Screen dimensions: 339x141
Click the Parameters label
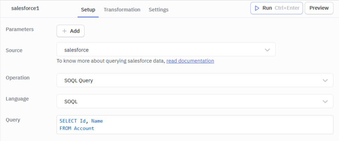pyautogui.click(x=20, y=29)
